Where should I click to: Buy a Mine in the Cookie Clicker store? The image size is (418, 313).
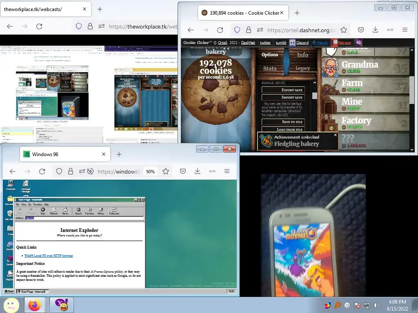tap(365, 104)
